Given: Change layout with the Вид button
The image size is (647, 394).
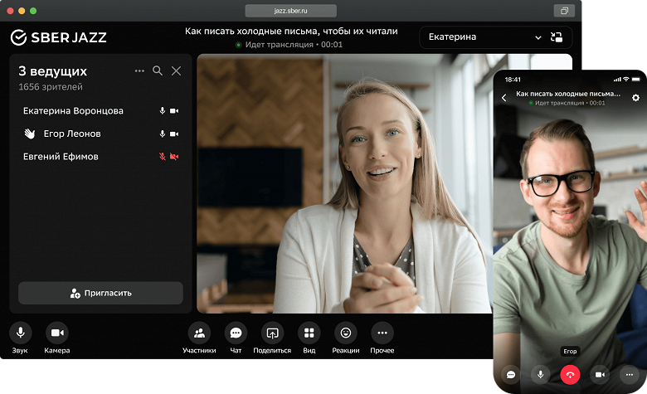Looking at the screenshot, I should click(309, 333).
